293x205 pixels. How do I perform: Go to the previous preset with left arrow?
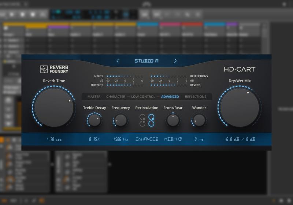pos(118,61)
